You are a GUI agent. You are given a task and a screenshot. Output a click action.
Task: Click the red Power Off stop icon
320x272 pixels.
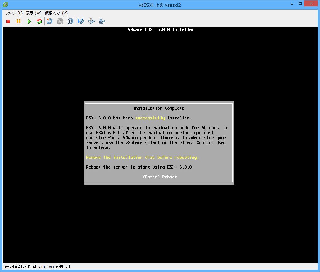[8, 21]
